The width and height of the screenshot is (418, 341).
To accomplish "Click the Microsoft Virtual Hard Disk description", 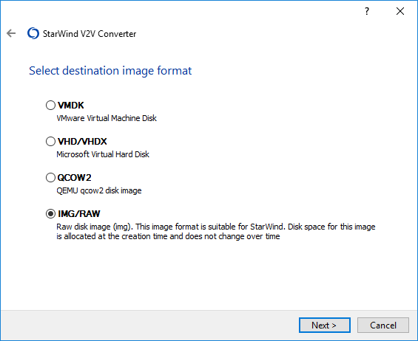I will pos(103,154).
